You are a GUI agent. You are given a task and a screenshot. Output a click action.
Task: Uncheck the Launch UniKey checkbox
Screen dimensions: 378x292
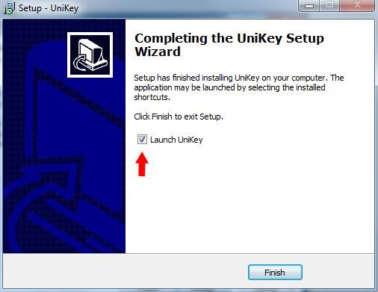142,140
